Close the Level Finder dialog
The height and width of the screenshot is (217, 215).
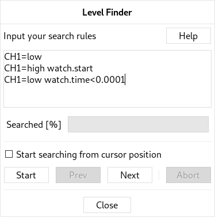(107, 205)
